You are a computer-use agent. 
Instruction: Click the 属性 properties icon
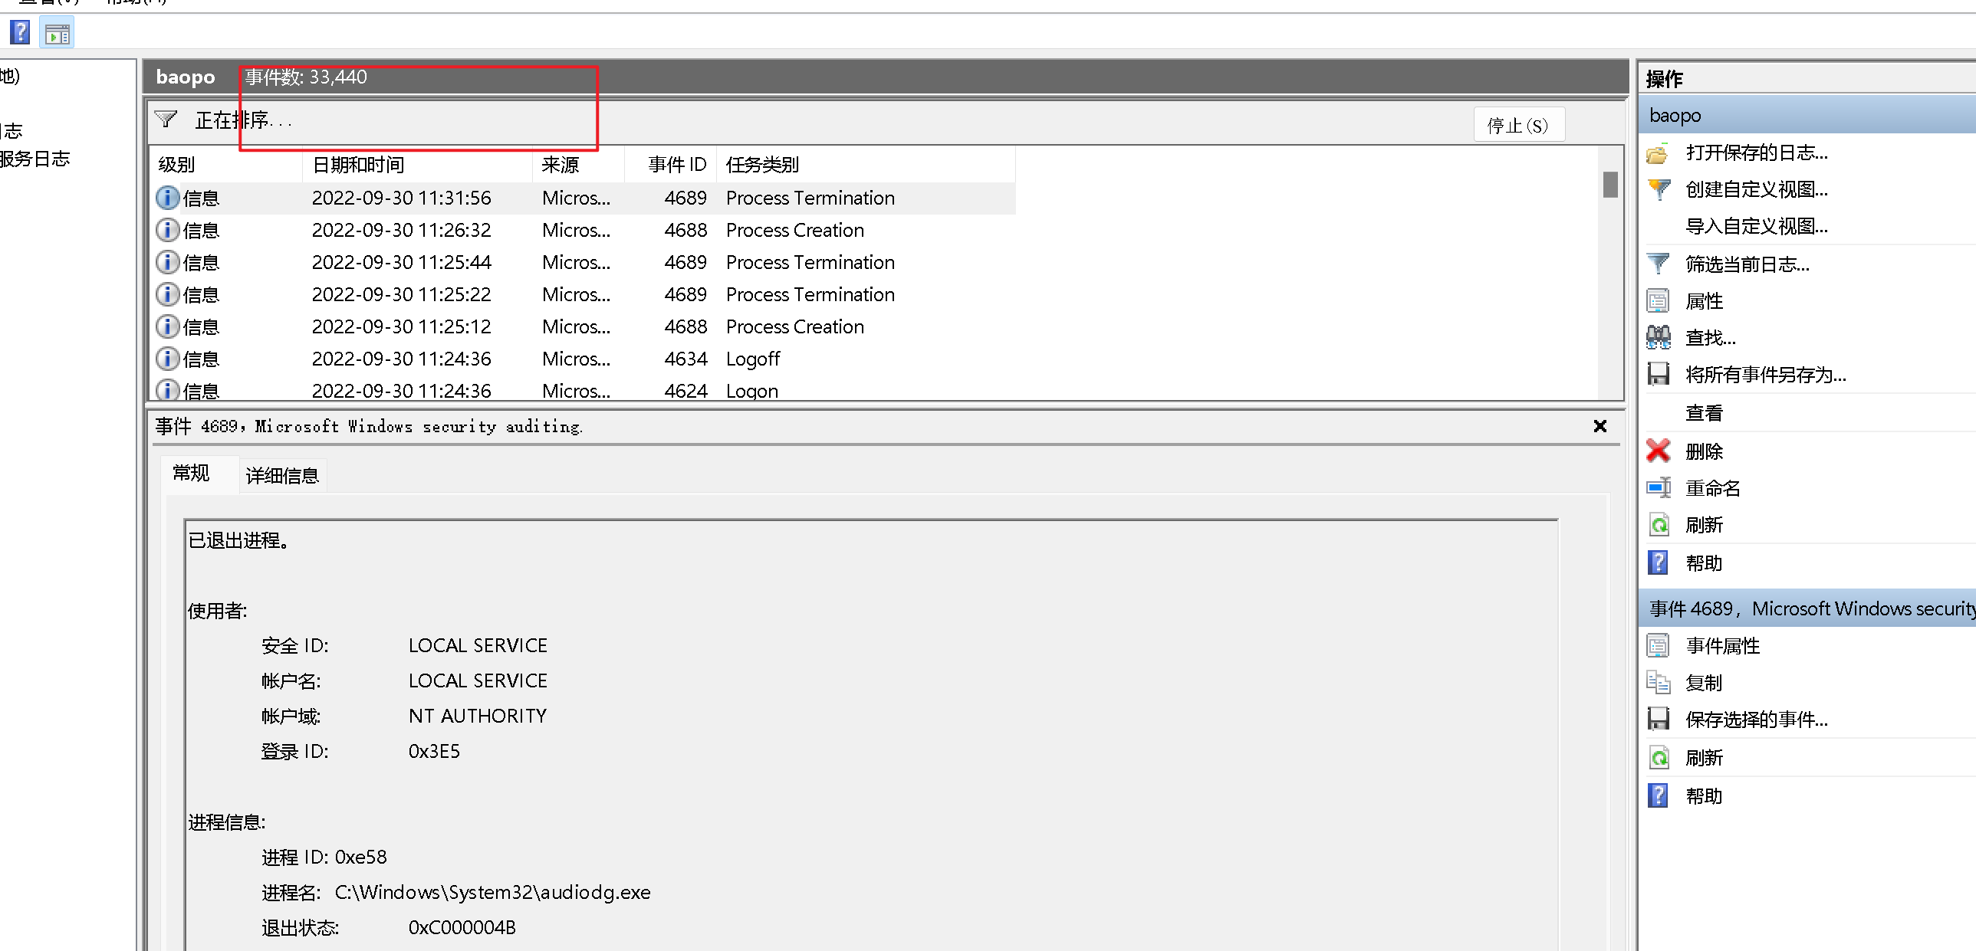[1658, 301]
